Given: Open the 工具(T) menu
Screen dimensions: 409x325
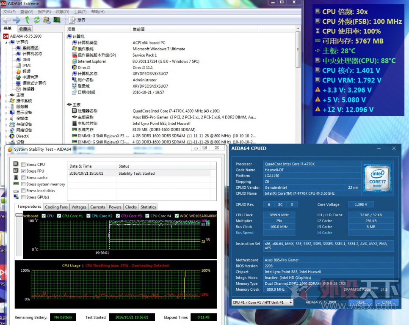Looking at the screenshot, I should tap(80, 12).
